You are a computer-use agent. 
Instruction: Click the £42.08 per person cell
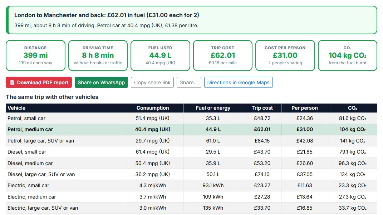pos(305,141)
